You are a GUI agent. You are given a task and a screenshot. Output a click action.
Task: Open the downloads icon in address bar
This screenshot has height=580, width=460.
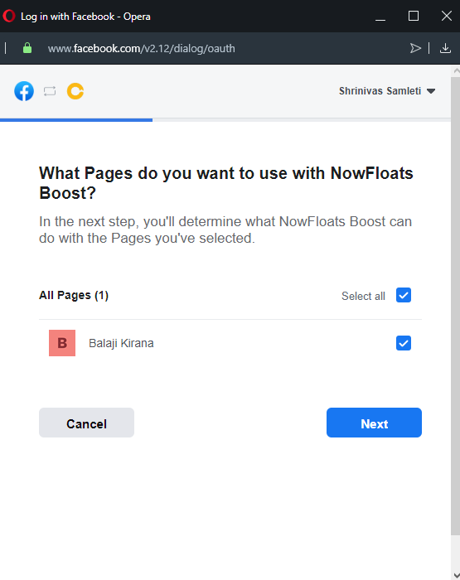[x=445, y=48]
